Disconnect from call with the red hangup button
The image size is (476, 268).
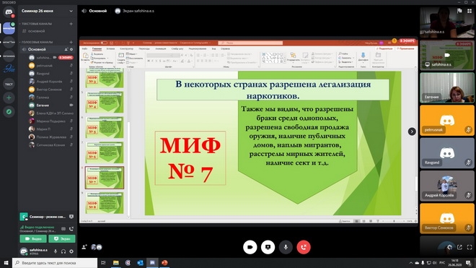(x=304, y=247)
